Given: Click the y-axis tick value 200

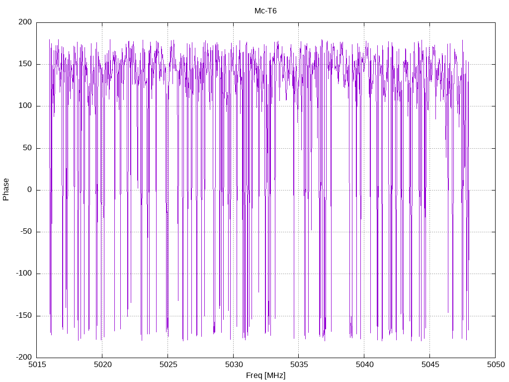Looking at the screenshot, I should pyautogui.click(x=25, y=22).
